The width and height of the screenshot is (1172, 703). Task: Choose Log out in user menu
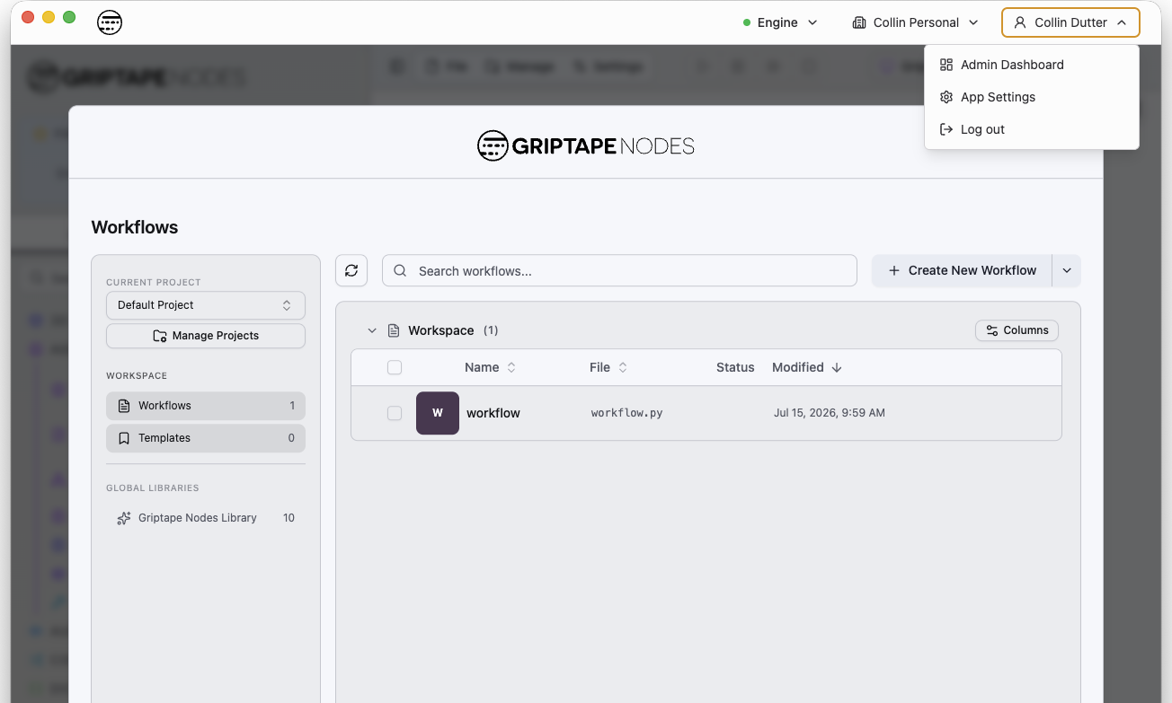click(x=1032, y=129)
